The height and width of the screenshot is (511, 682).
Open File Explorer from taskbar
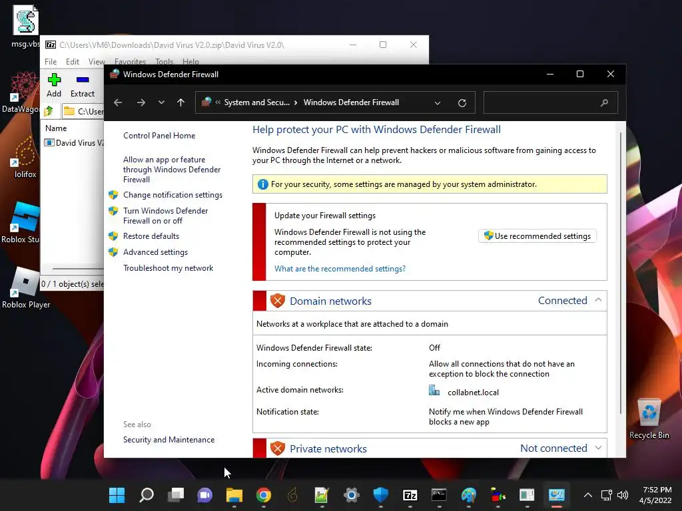[x=234, y=495]
